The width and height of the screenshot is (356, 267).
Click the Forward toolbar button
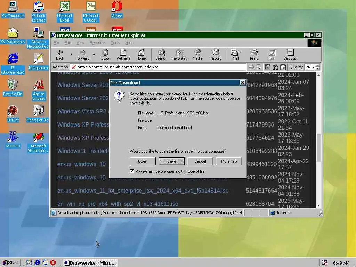coord(82,55)
